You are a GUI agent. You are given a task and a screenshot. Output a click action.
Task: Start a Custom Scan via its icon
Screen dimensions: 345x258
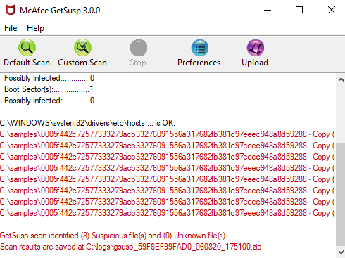(x=82, y=48)
